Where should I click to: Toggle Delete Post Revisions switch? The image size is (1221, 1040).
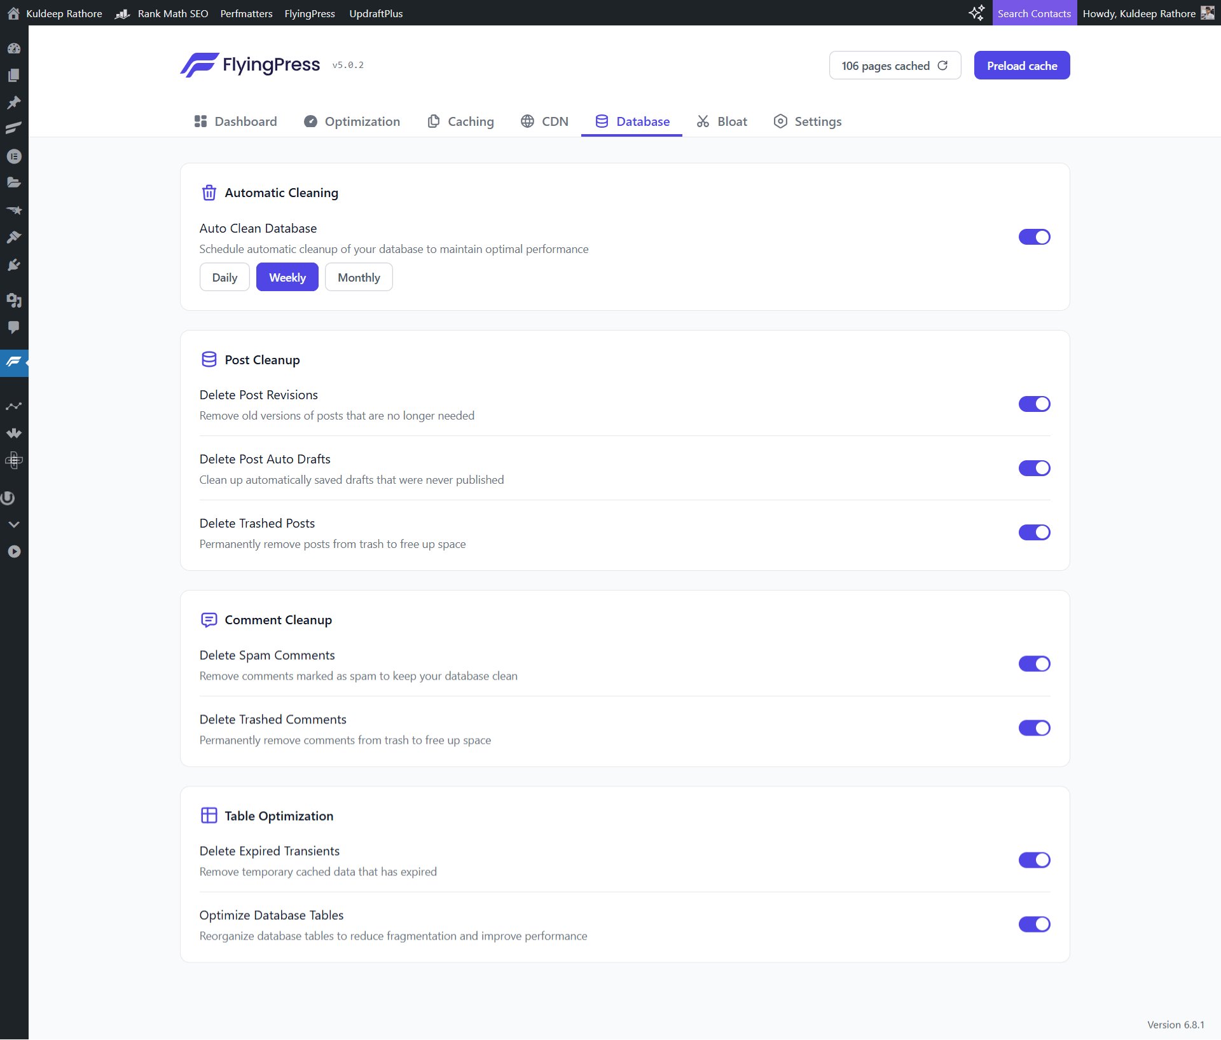coord(1034,404)
